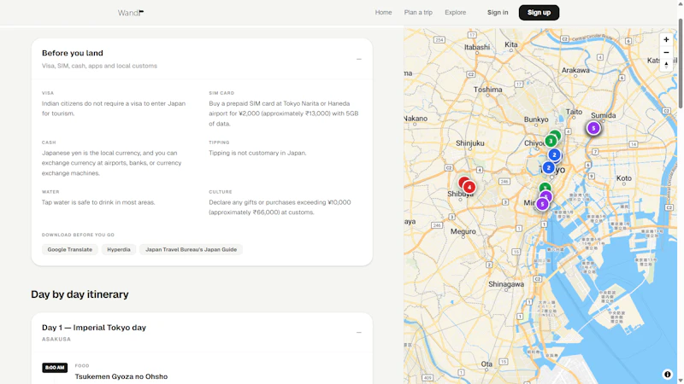This screenshot has width=684, height=384.
Task: Click the Before you land heading
Action: coord(73,53)
